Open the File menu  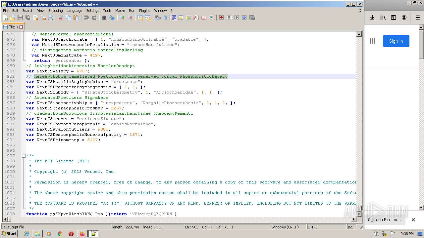point(6,11)
